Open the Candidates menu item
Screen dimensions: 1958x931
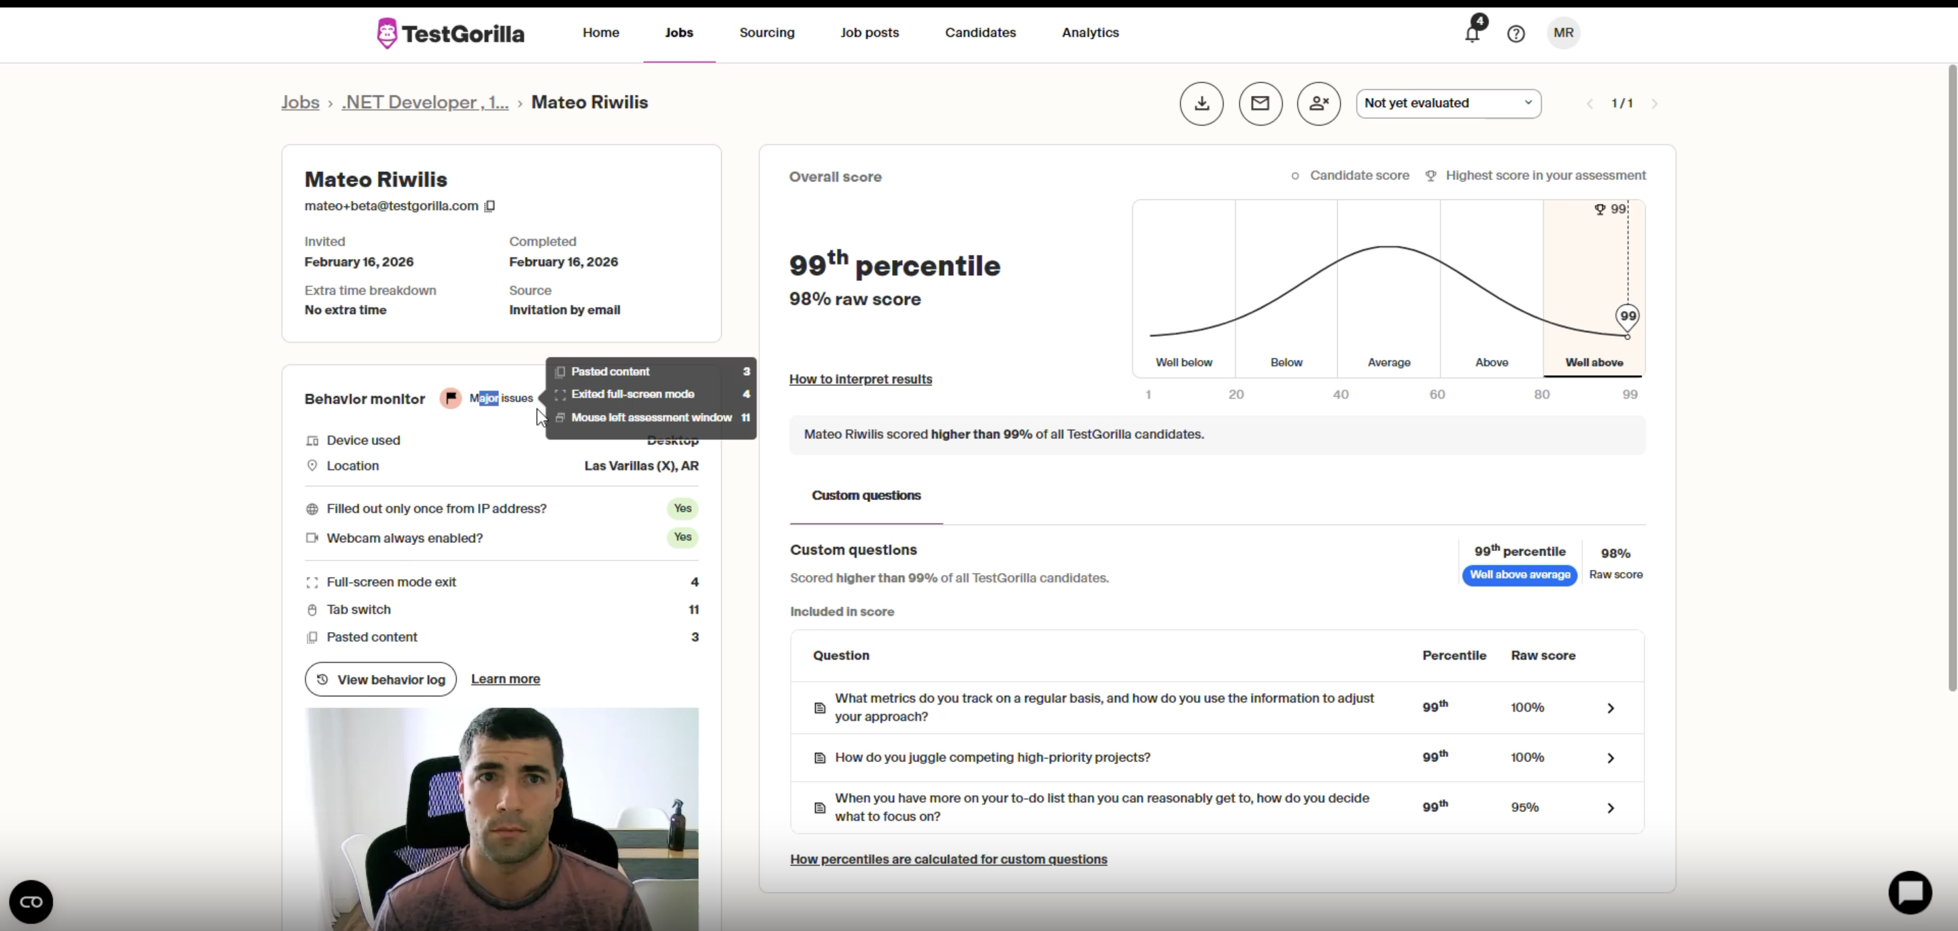click(x=980, y=33)
